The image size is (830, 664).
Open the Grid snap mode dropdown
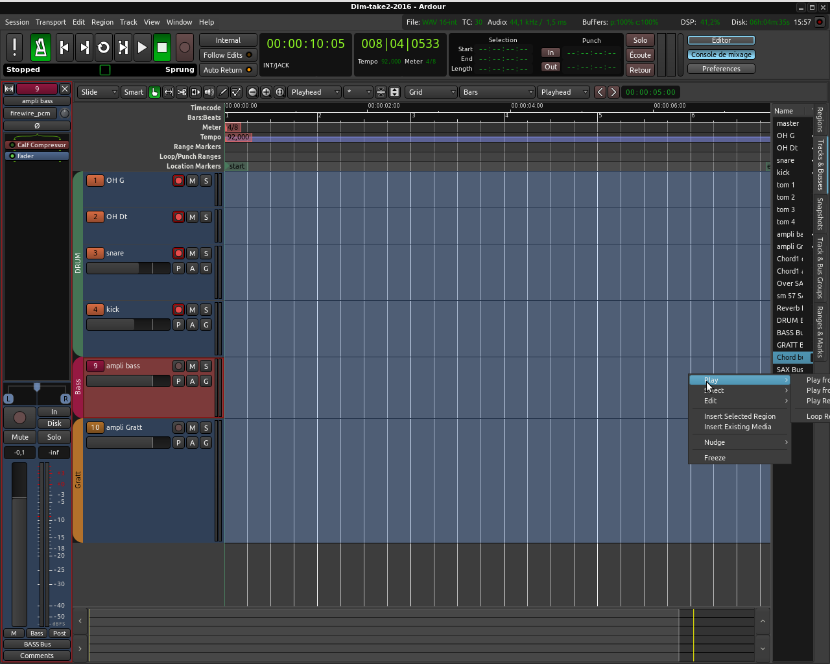(x=431, y=92)
